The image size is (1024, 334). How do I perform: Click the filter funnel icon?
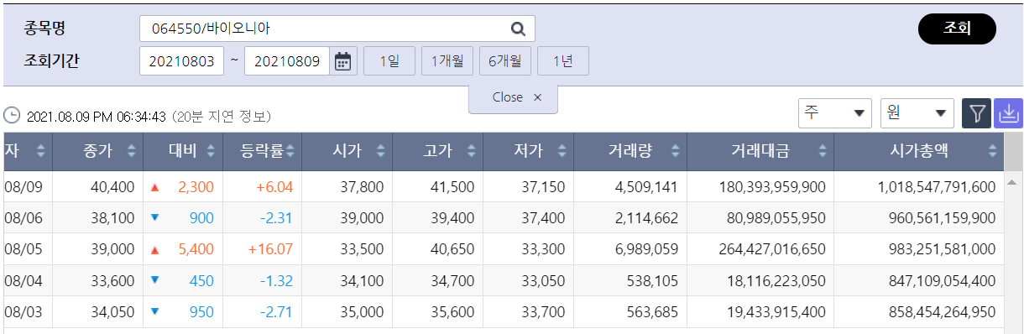(976, 113)
